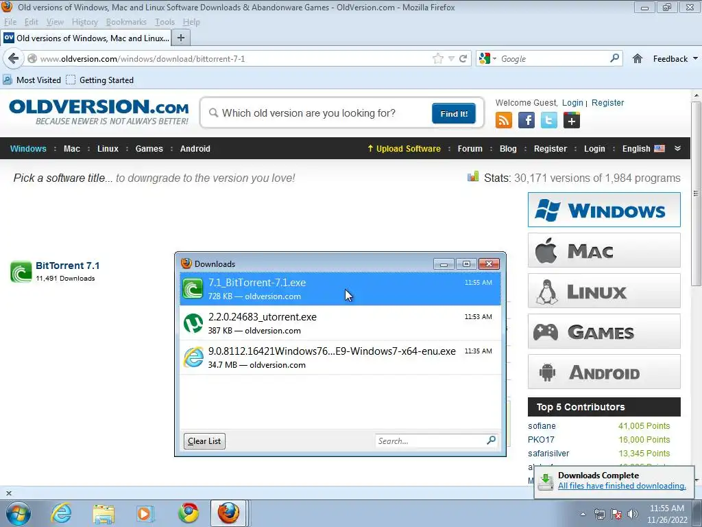Open Windows Media Player from taskbar
Screen dimensions: 702x527
(145, 513)
